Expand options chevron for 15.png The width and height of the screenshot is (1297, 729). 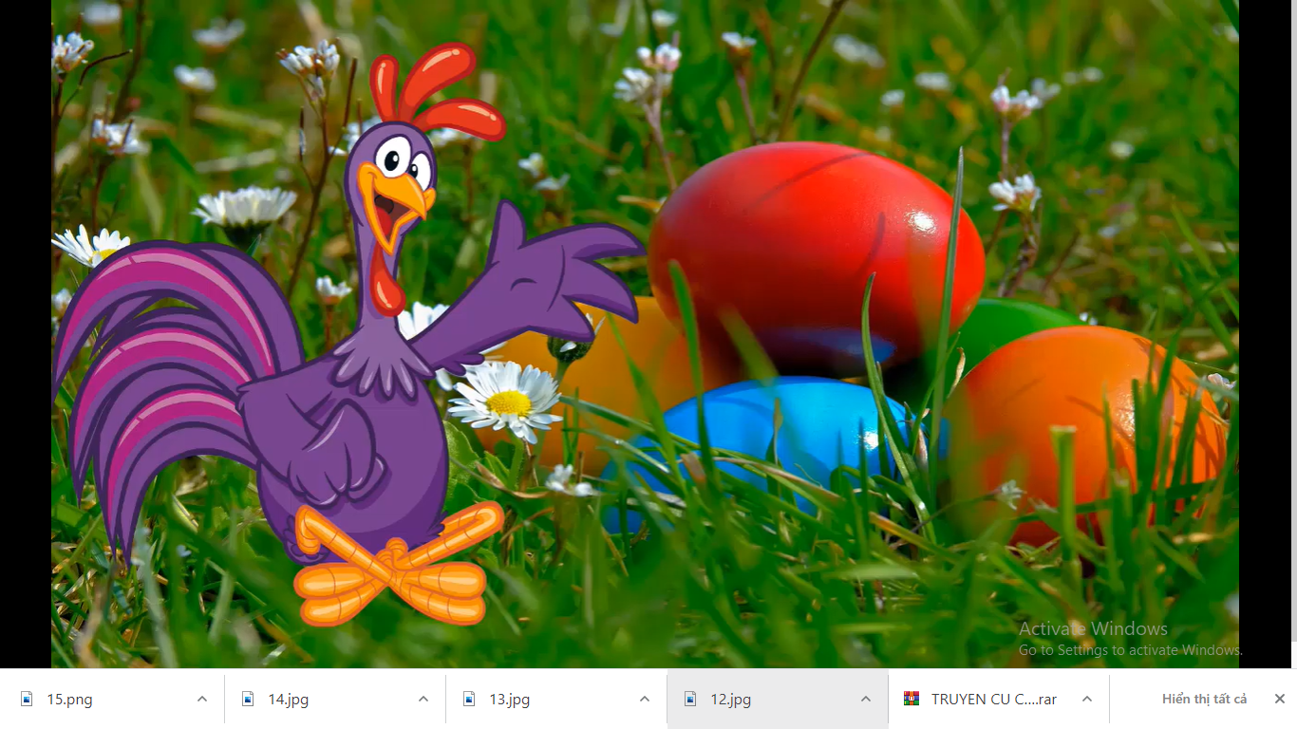[x=202, y=699]
